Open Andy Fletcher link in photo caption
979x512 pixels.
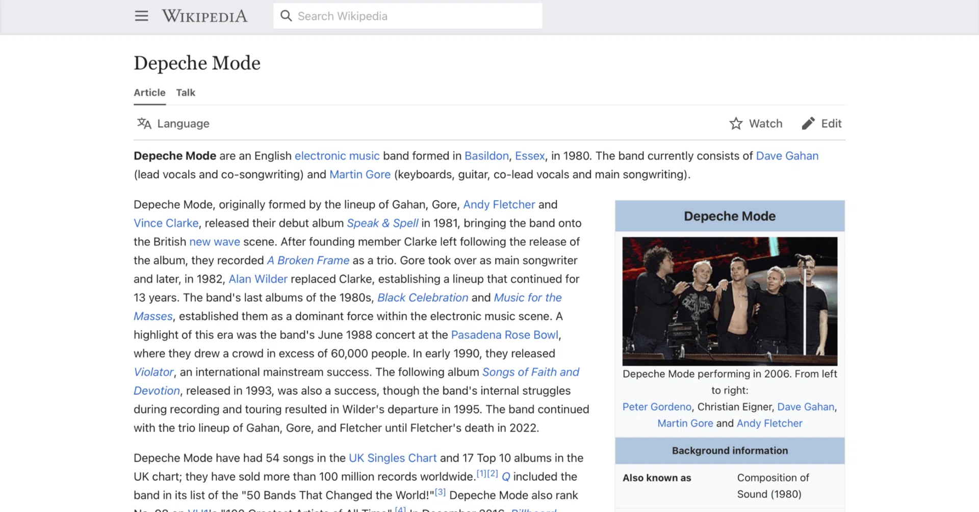[769, 423]
